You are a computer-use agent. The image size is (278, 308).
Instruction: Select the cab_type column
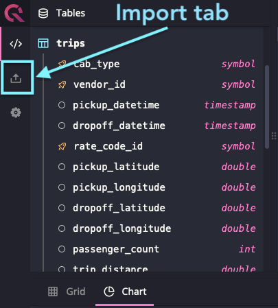click(x=97, y=64)
